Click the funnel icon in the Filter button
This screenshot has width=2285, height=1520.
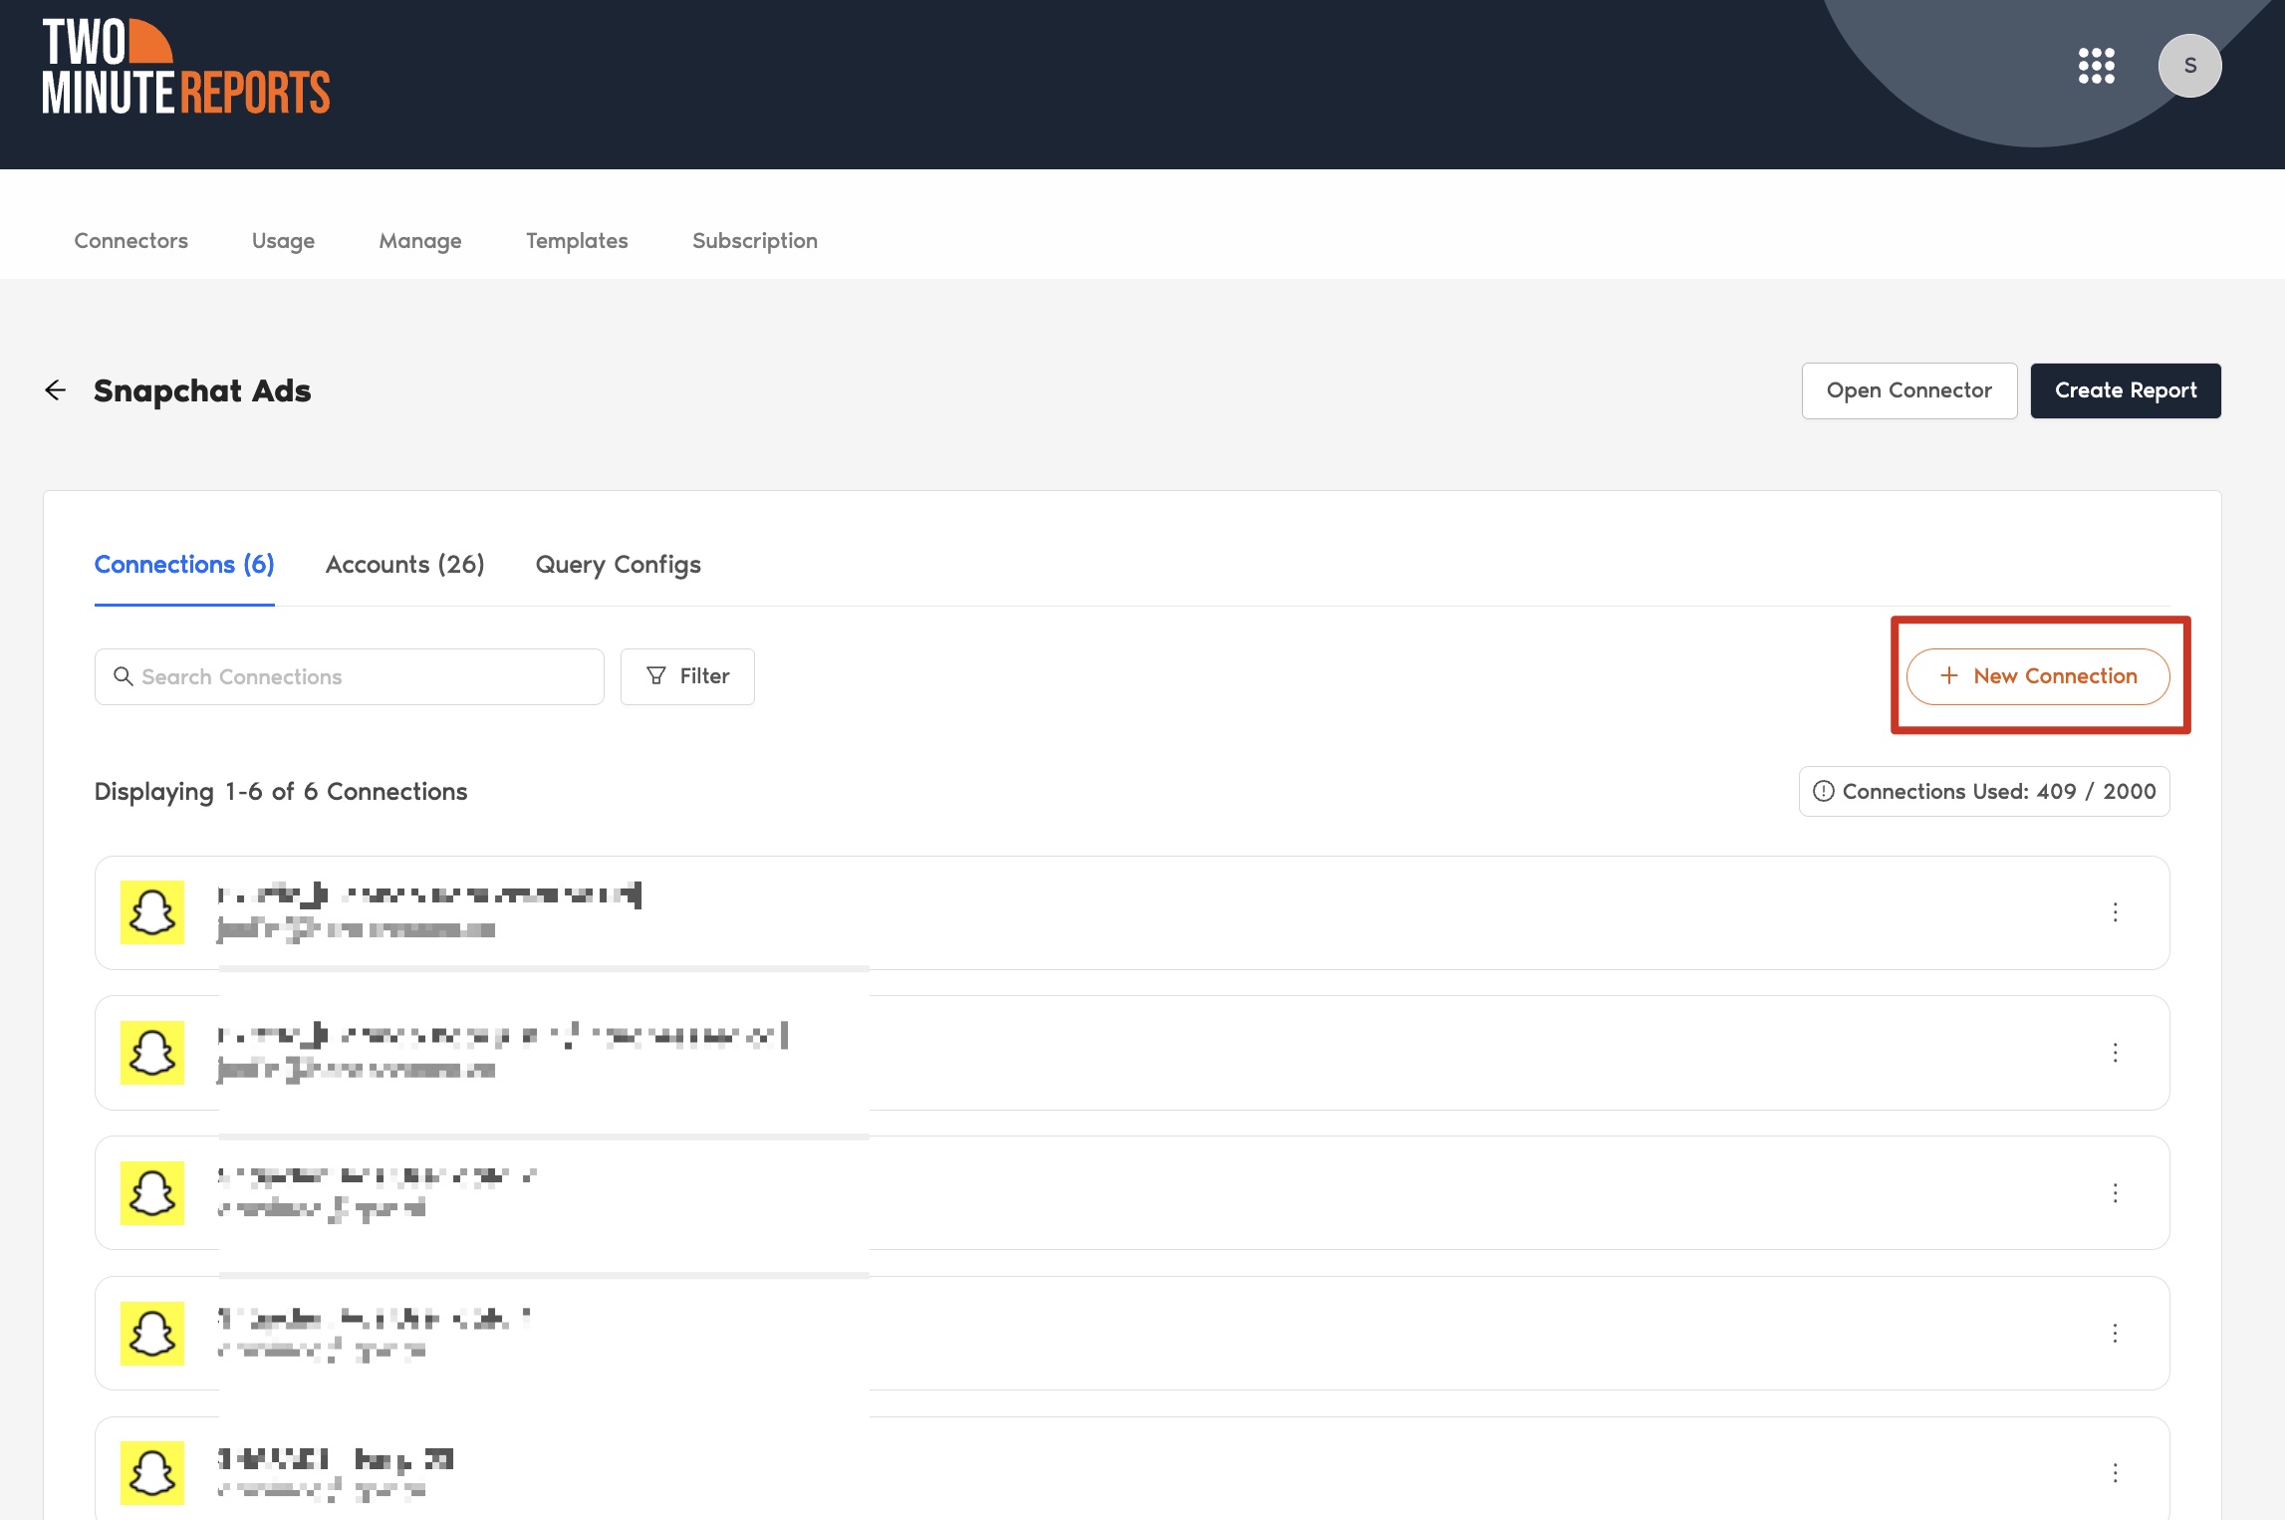(656, 676)
